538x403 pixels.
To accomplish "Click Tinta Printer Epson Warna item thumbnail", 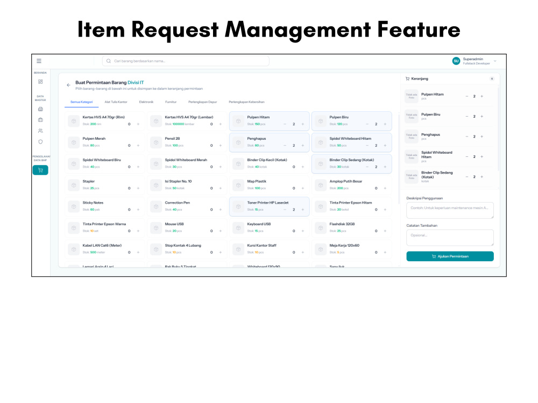I will (x=74, y=228).
